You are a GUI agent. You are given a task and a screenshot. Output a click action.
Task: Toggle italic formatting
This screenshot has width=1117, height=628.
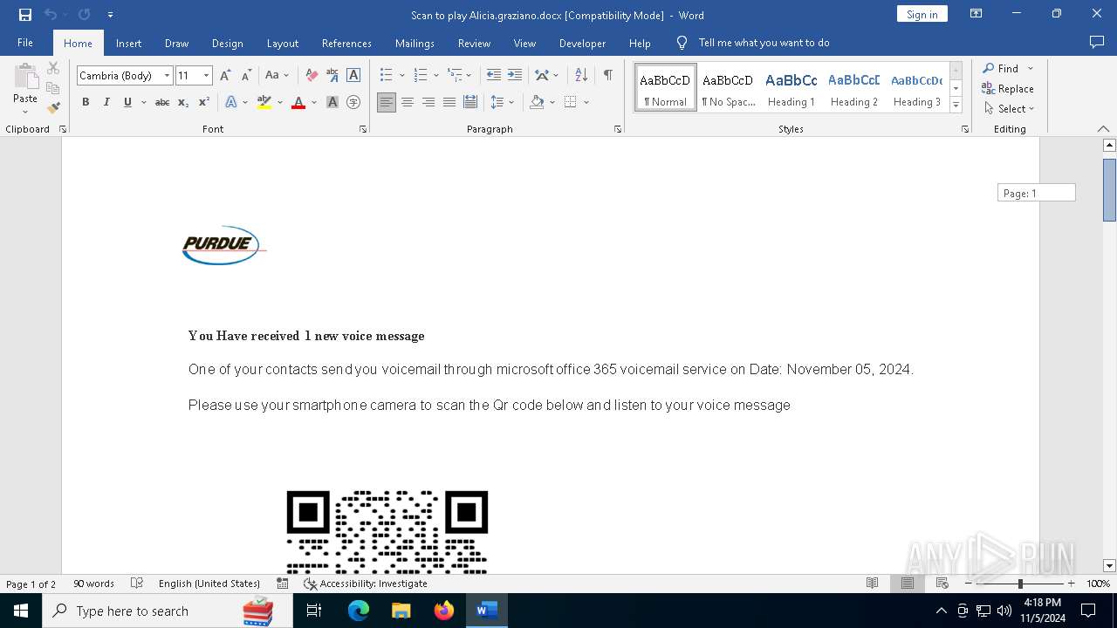click(x=106, y=102)
